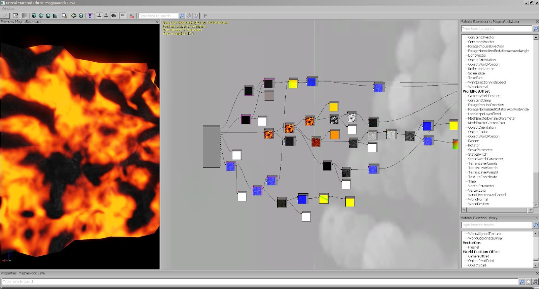
Task: Click the clean unused expressions icon
Action: [90, 16]
